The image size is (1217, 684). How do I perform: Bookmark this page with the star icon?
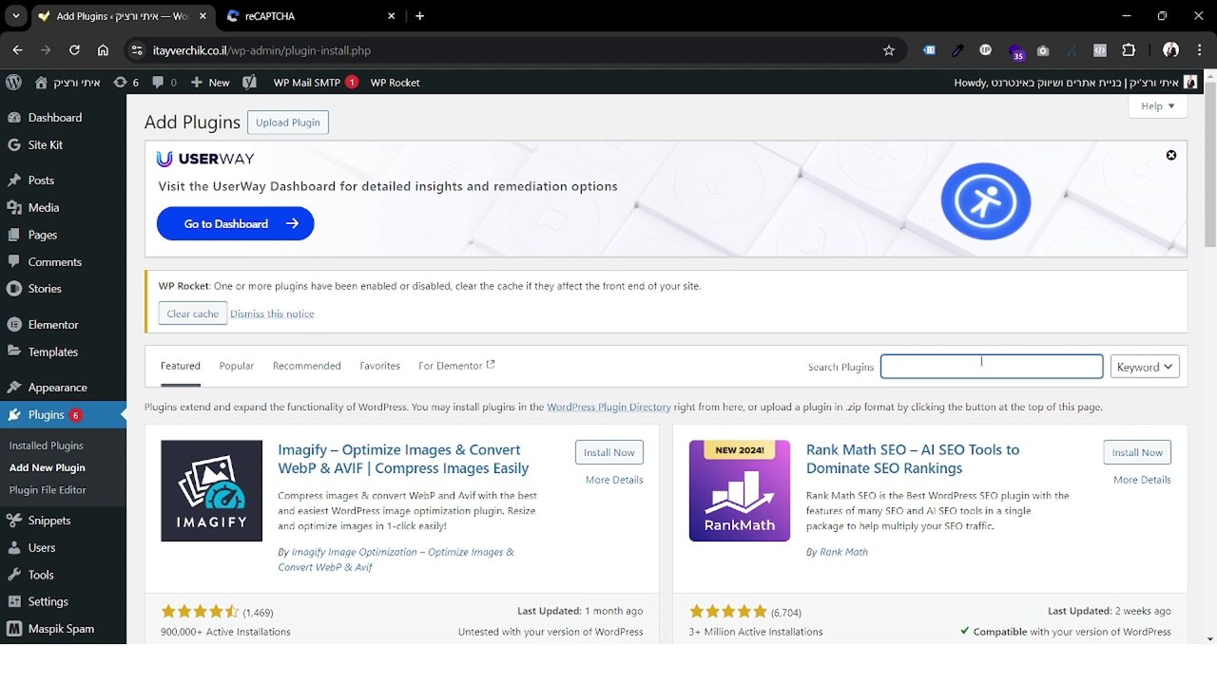889,50
